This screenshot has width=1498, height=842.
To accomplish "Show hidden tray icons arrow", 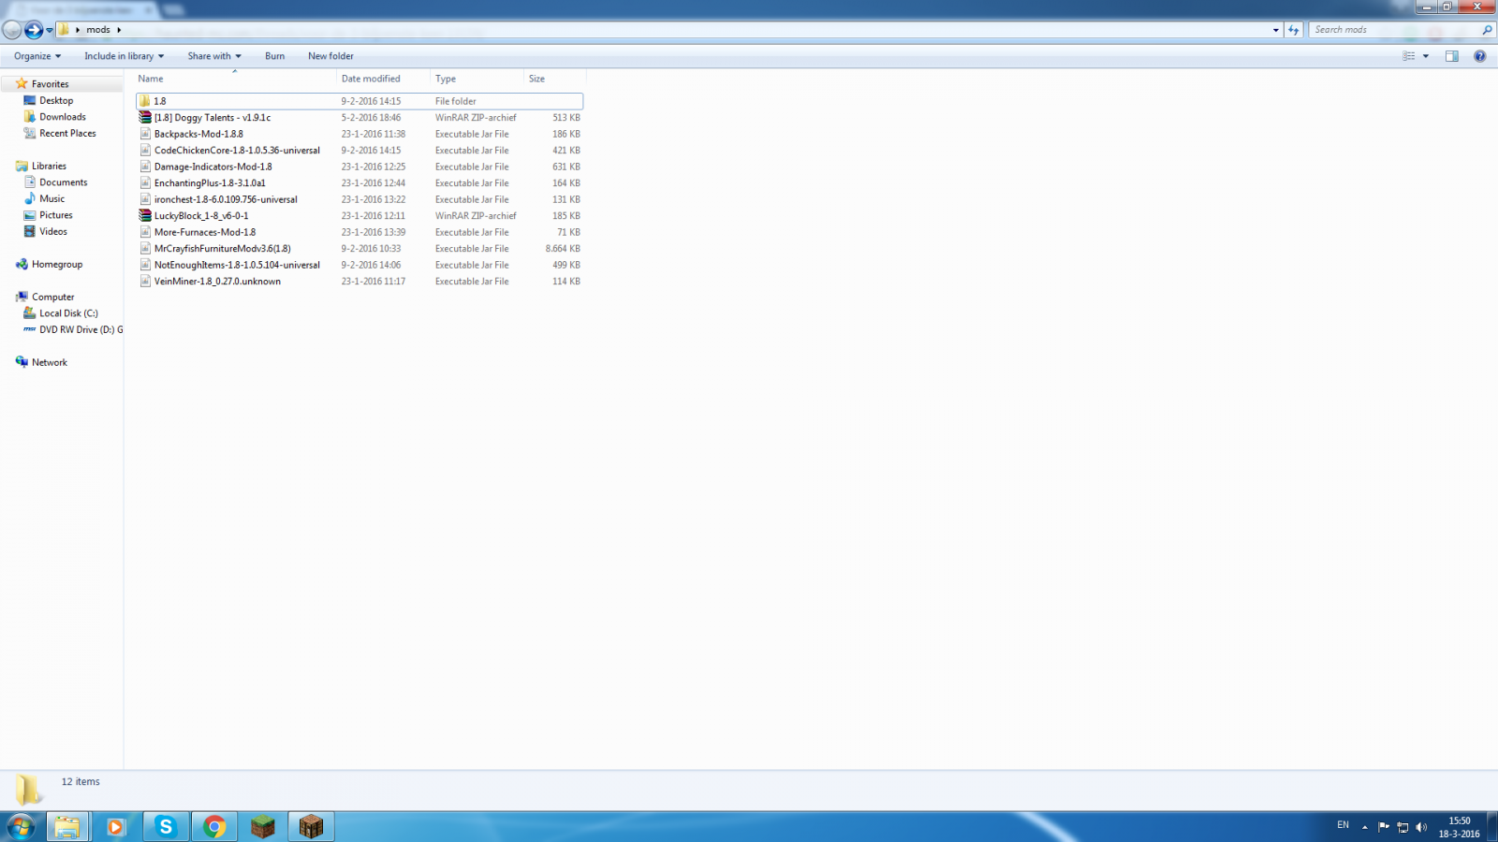I will [1365, 827].
